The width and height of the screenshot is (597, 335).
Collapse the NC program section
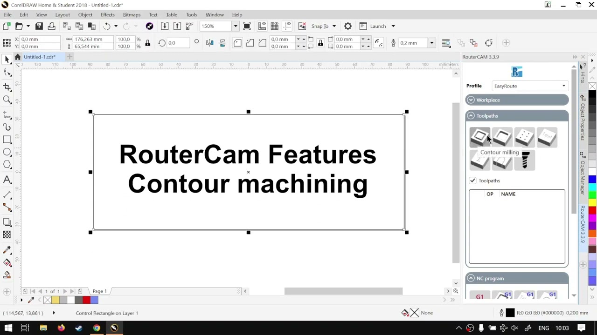point(471,278)
